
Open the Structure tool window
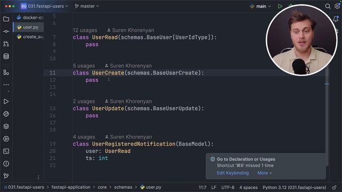pyautogui.click(x=6, y=73)
